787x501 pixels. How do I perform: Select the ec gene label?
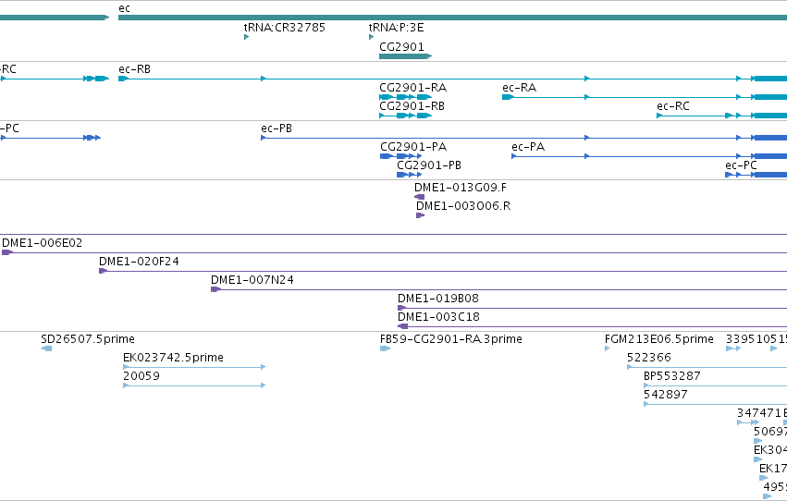point(125,8)
